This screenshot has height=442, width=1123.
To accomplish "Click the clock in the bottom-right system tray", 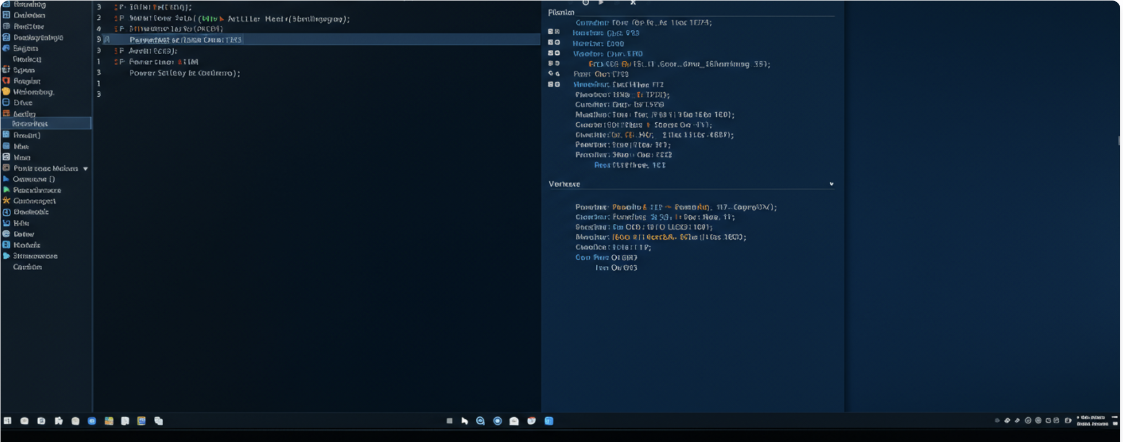I will (x=1091, y=420).
